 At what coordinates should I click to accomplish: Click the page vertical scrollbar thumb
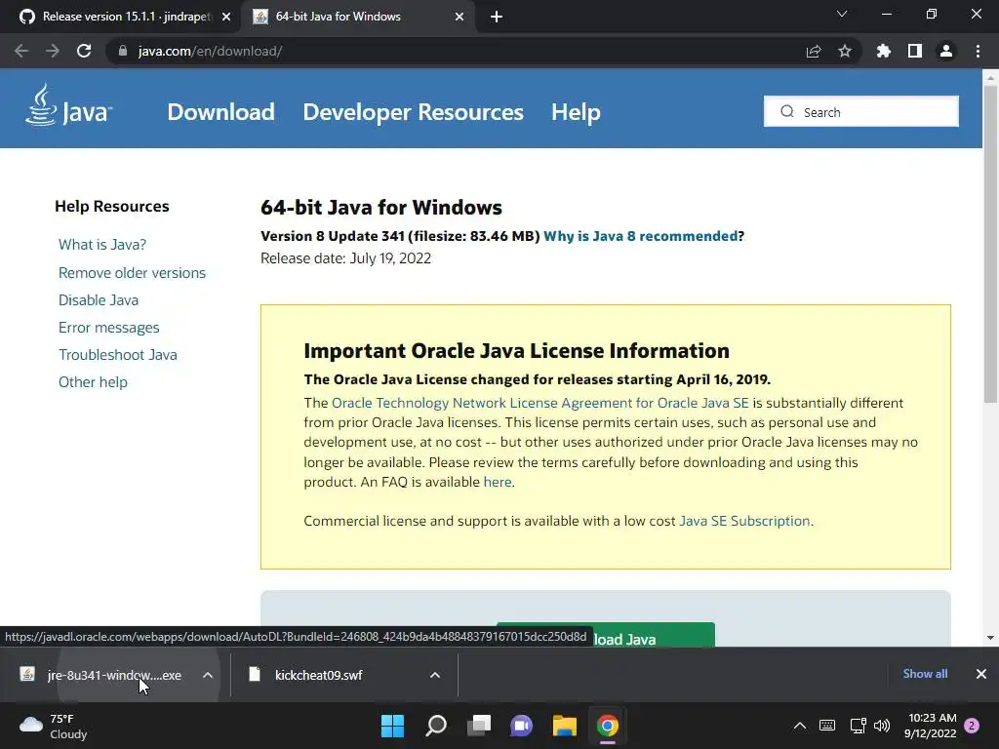990,243
